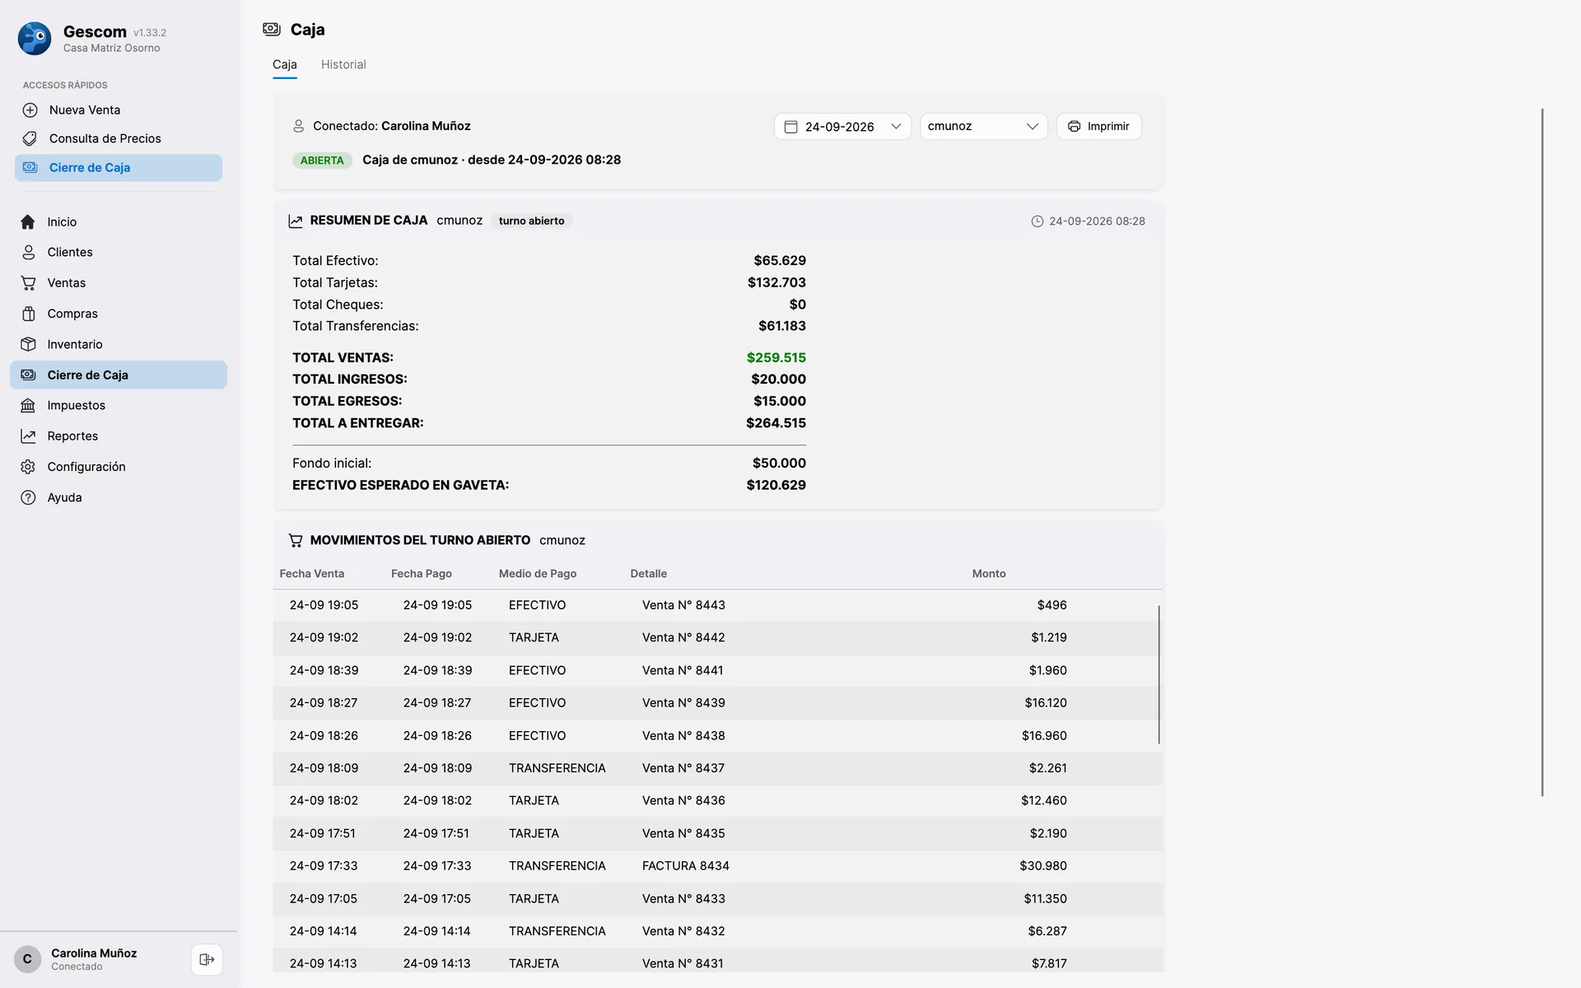
Task: Click the cash icon next to Caja title
Action: [271, 30]
